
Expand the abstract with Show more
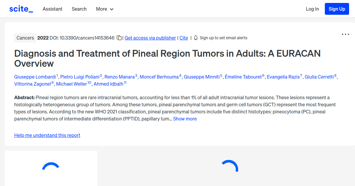click(185, 119)
